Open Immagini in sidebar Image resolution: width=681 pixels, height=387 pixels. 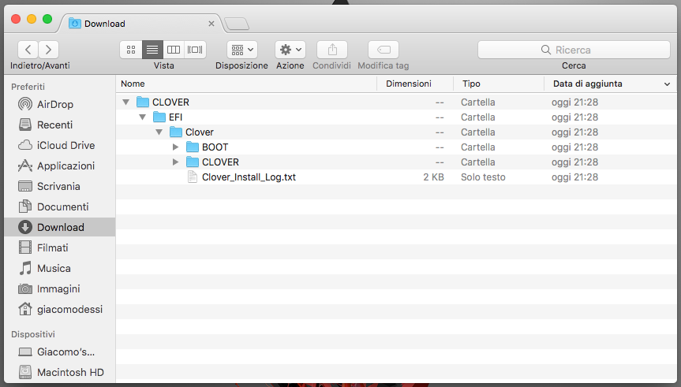[x=59, y=288]
